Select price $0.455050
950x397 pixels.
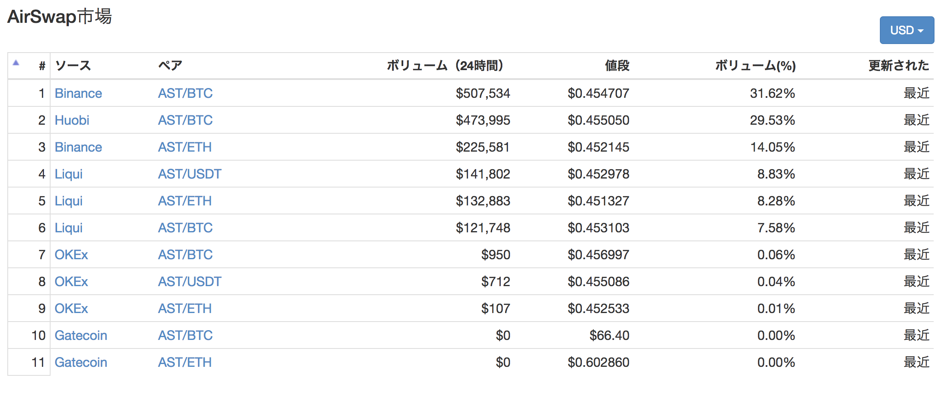click(x=599, y=120)
